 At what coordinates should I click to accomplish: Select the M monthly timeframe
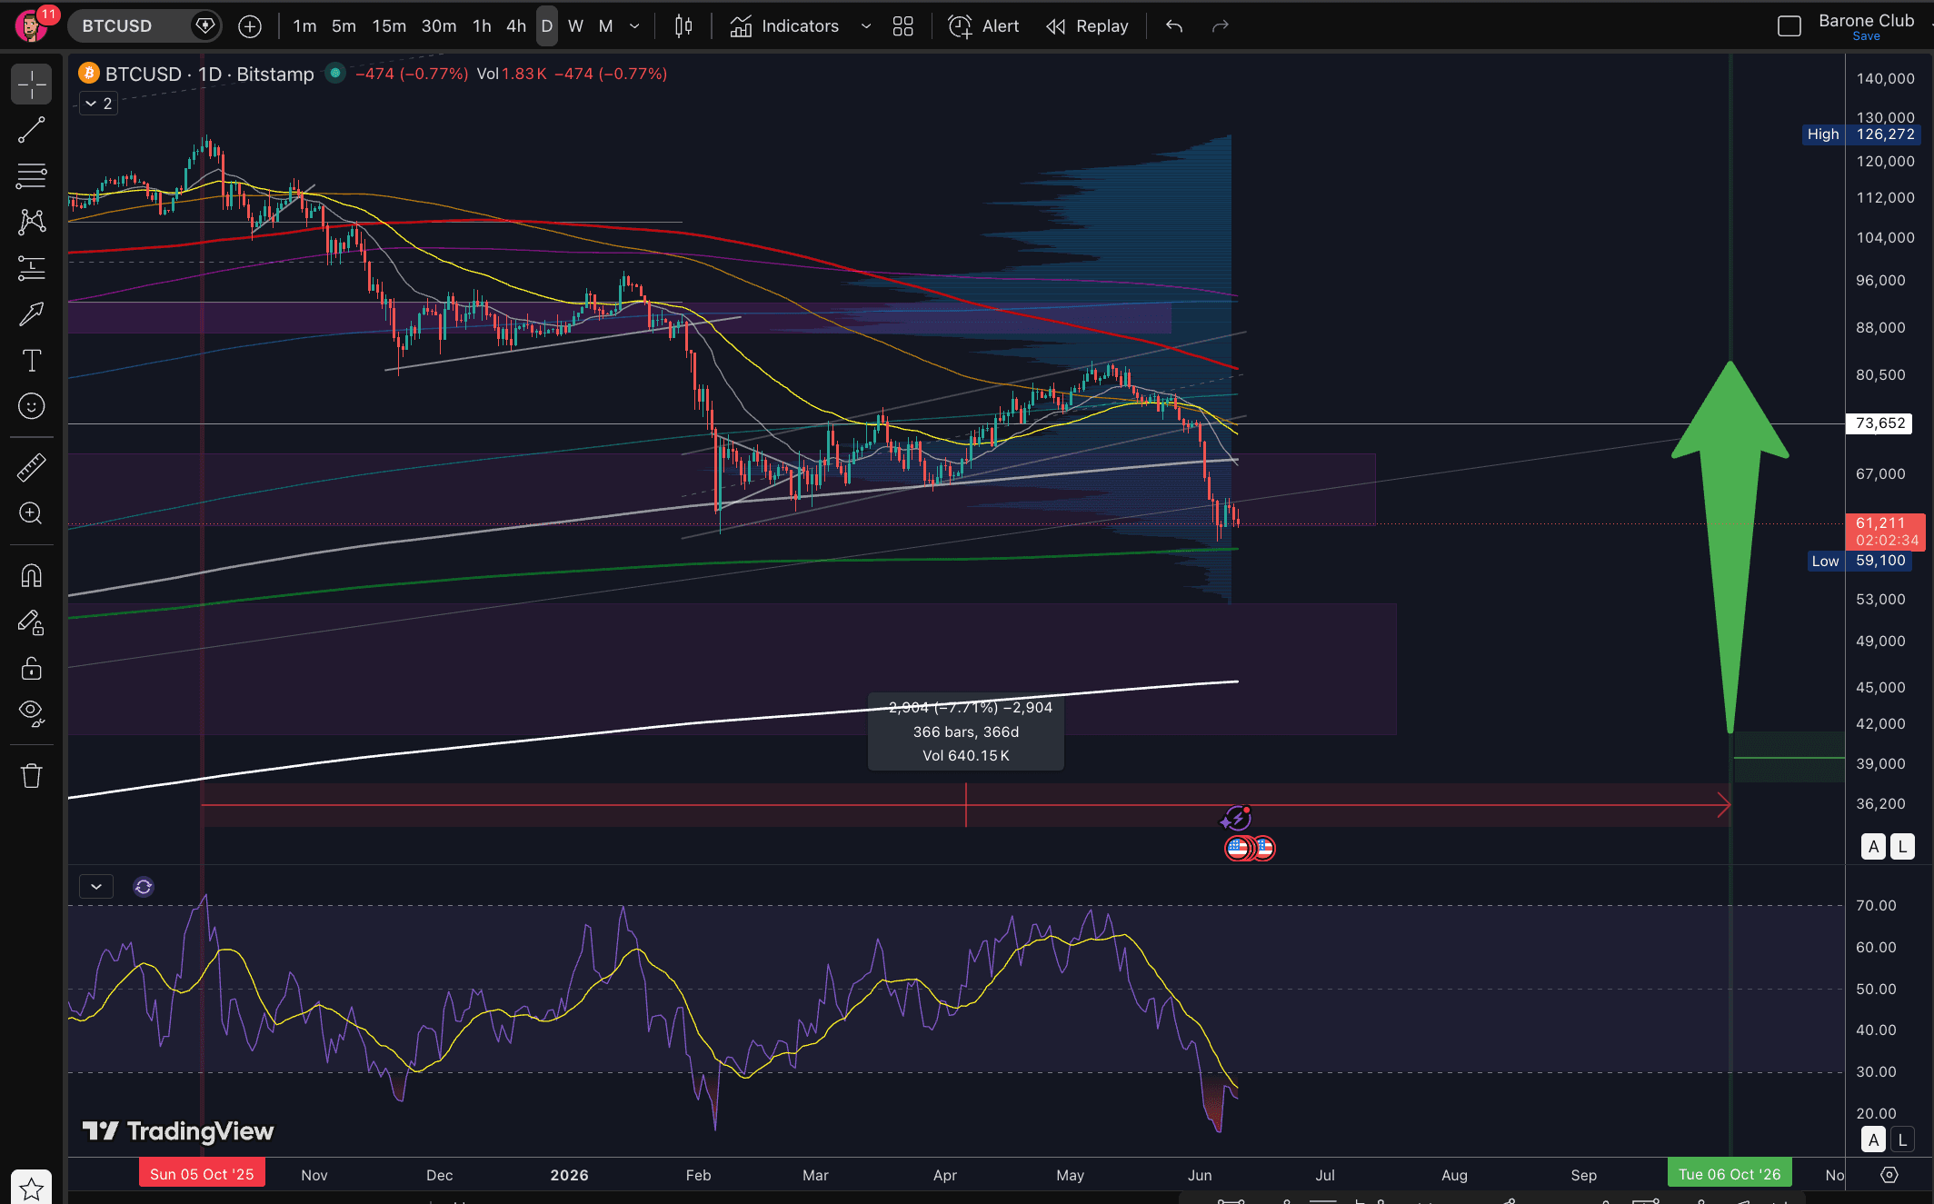click(x=605, y=26)
